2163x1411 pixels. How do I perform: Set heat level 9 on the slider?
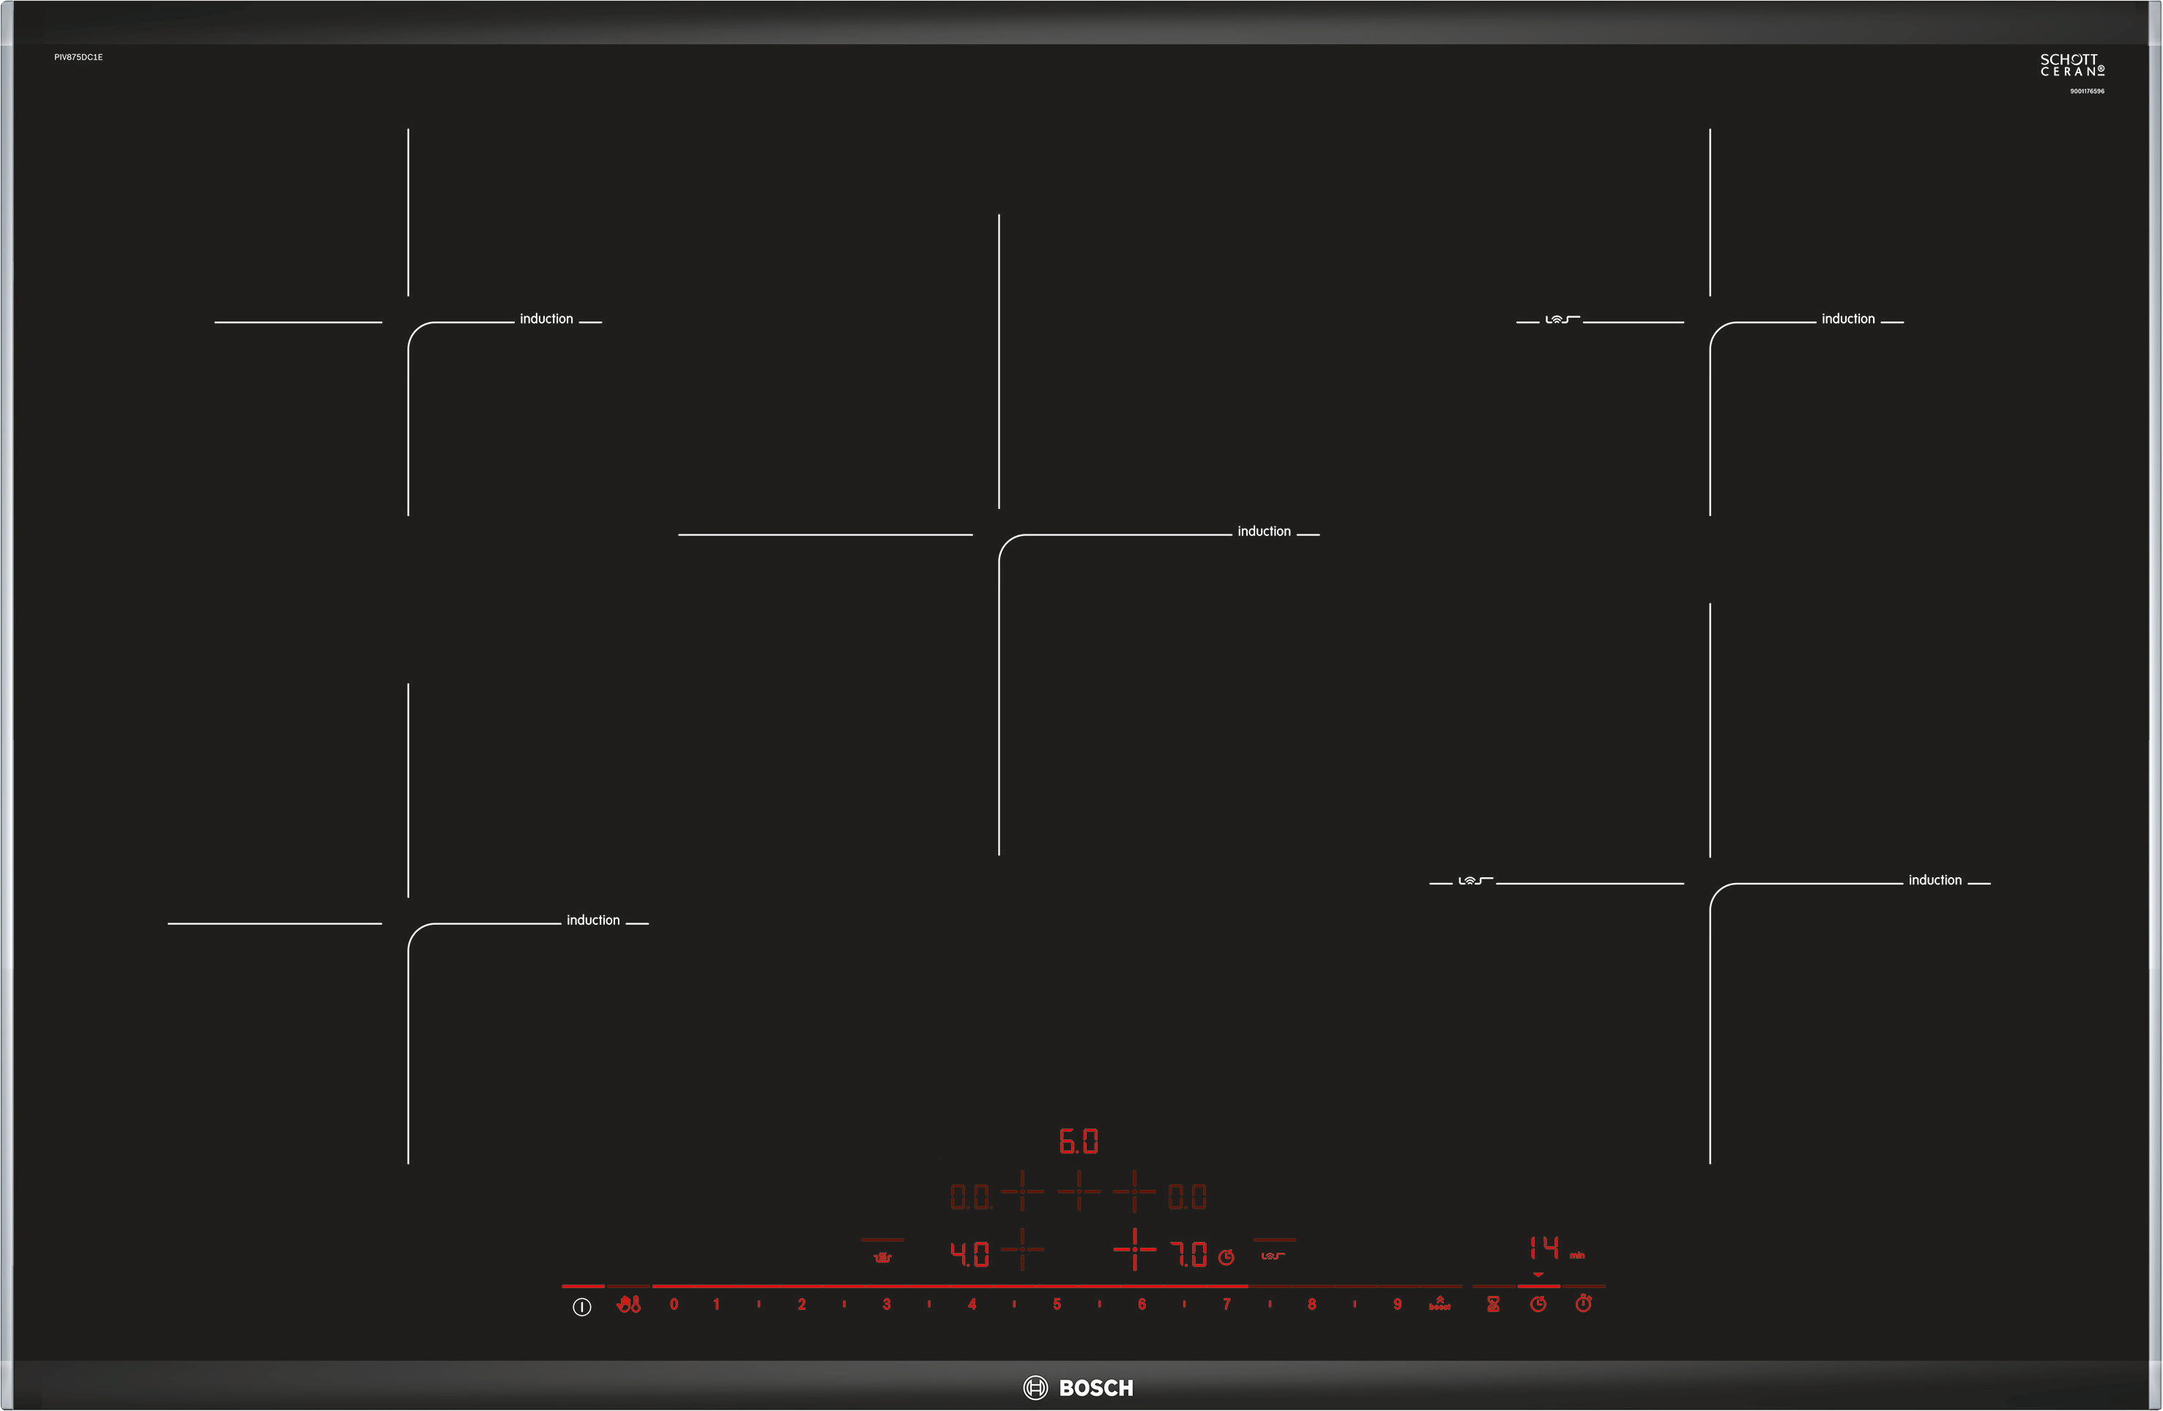[1397, 1305]
